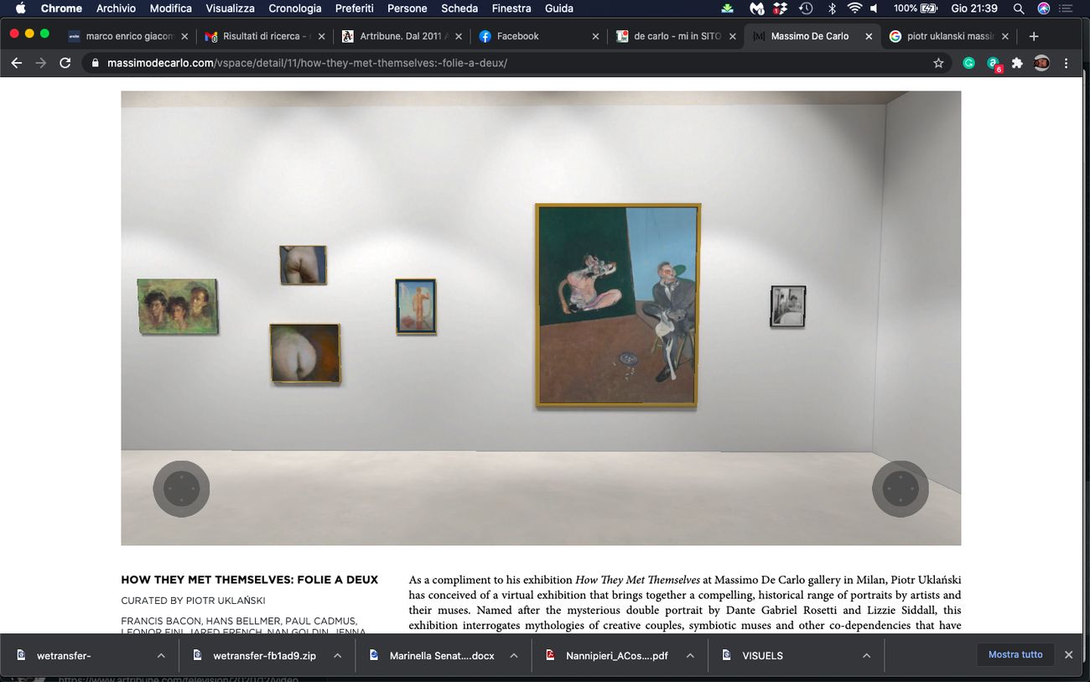Viewport: 1090px width, 682px height.
Task: Open a new tab with the plus button
Action: [x=1034, y=36]
